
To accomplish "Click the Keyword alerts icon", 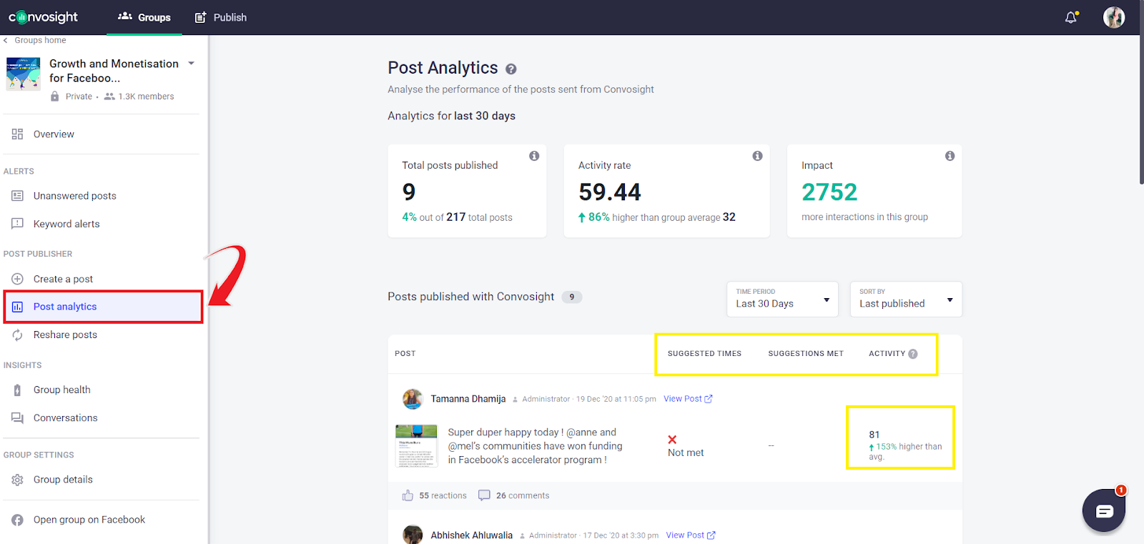I will pos(17,224).
